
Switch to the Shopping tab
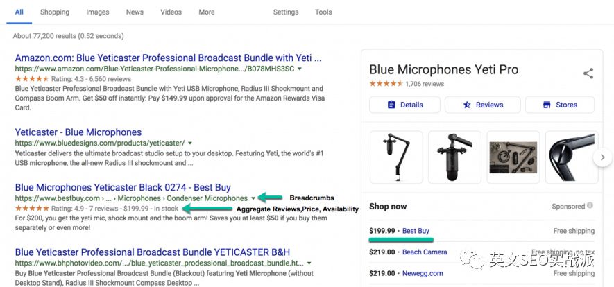55,12
